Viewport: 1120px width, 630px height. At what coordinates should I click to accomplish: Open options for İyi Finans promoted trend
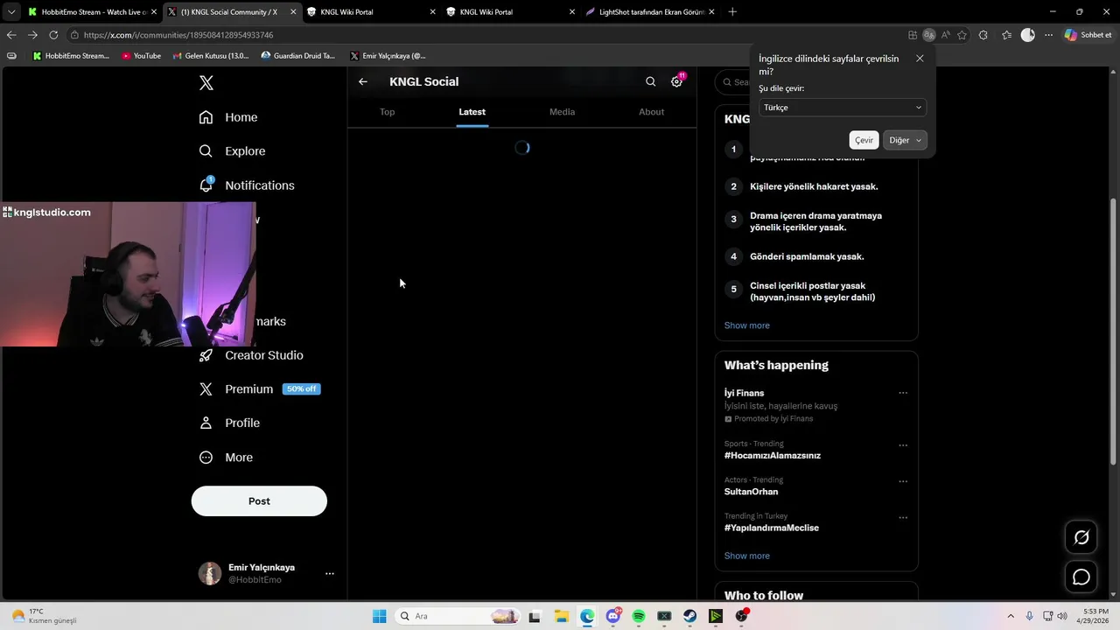903,393
